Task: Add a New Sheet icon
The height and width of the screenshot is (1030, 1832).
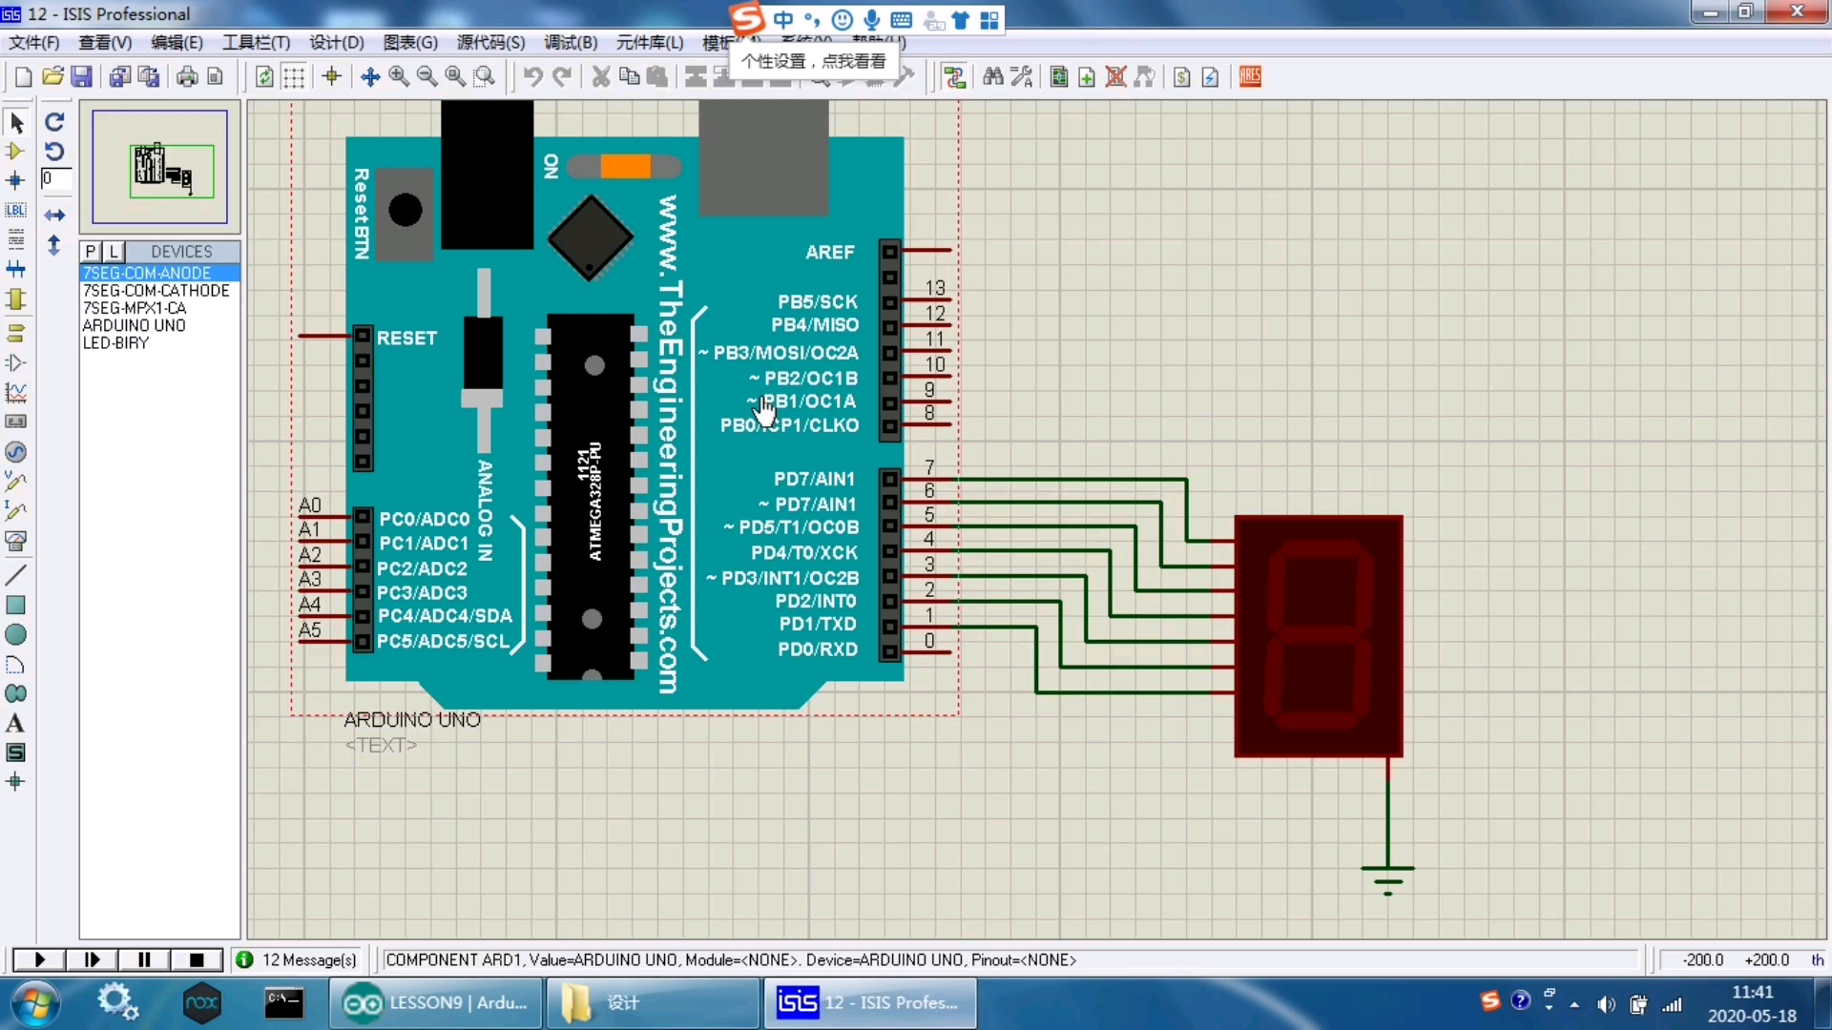Action: point(1087,77)
